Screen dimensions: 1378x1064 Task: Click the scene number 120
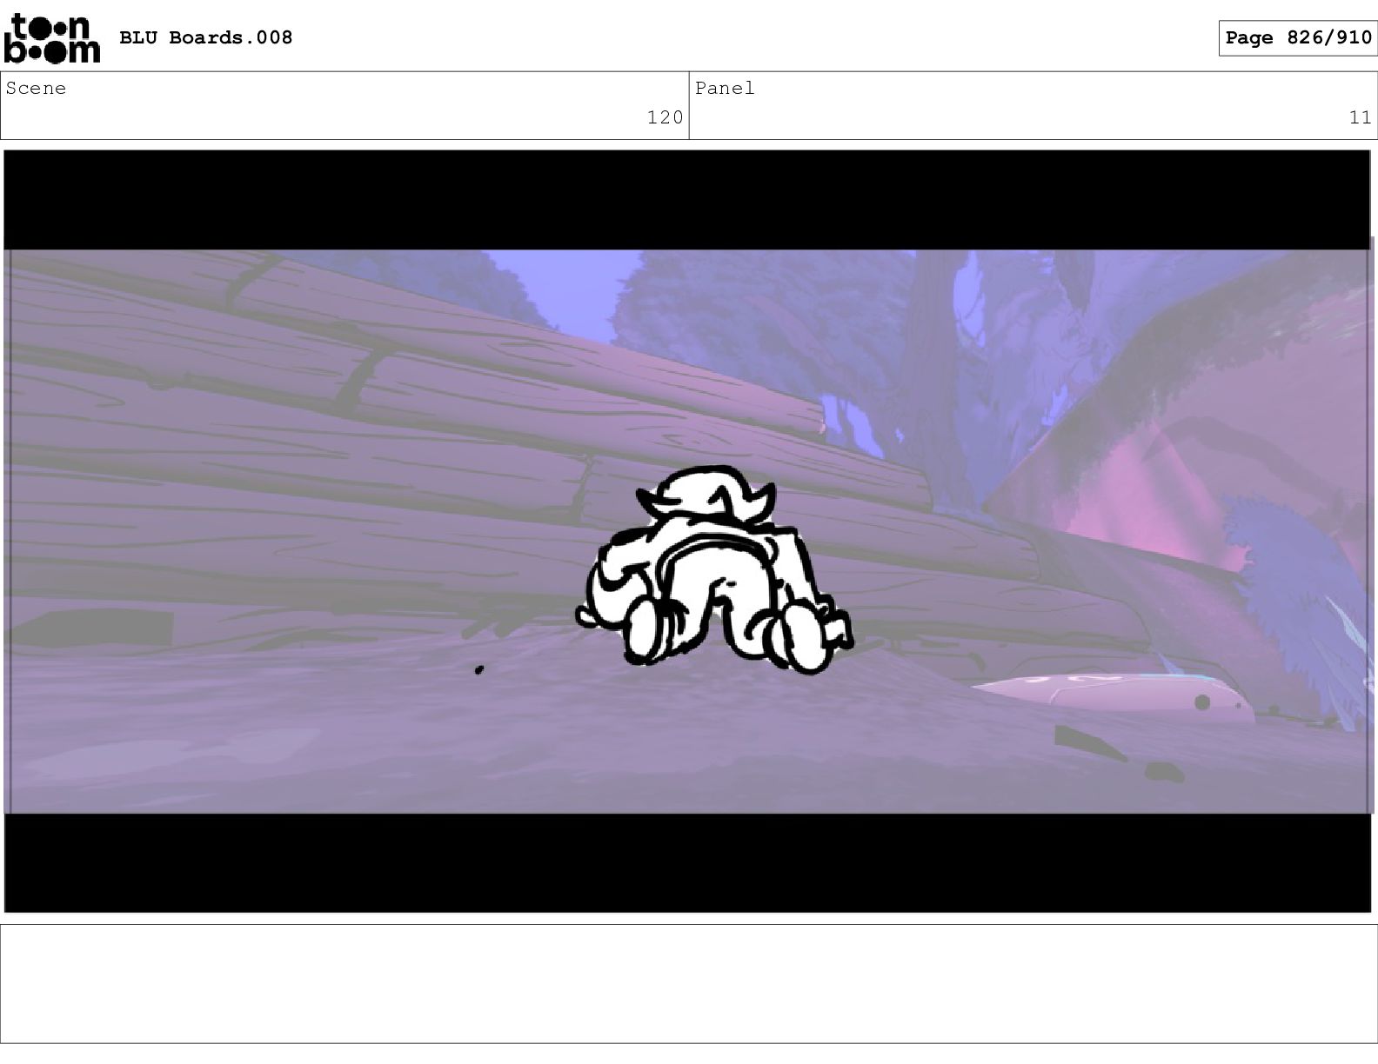pyautogui.click(x=665, y=117)
